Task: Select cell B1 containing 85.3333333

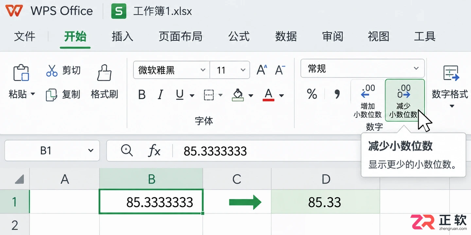Action: (x=151, y=202)
